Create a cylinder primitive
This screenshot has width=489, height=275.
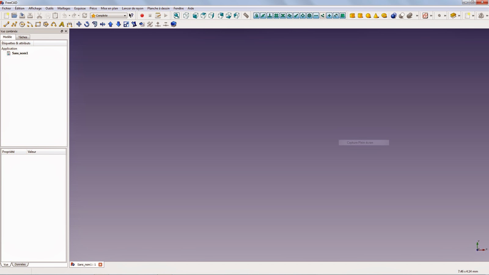point(360,16)
